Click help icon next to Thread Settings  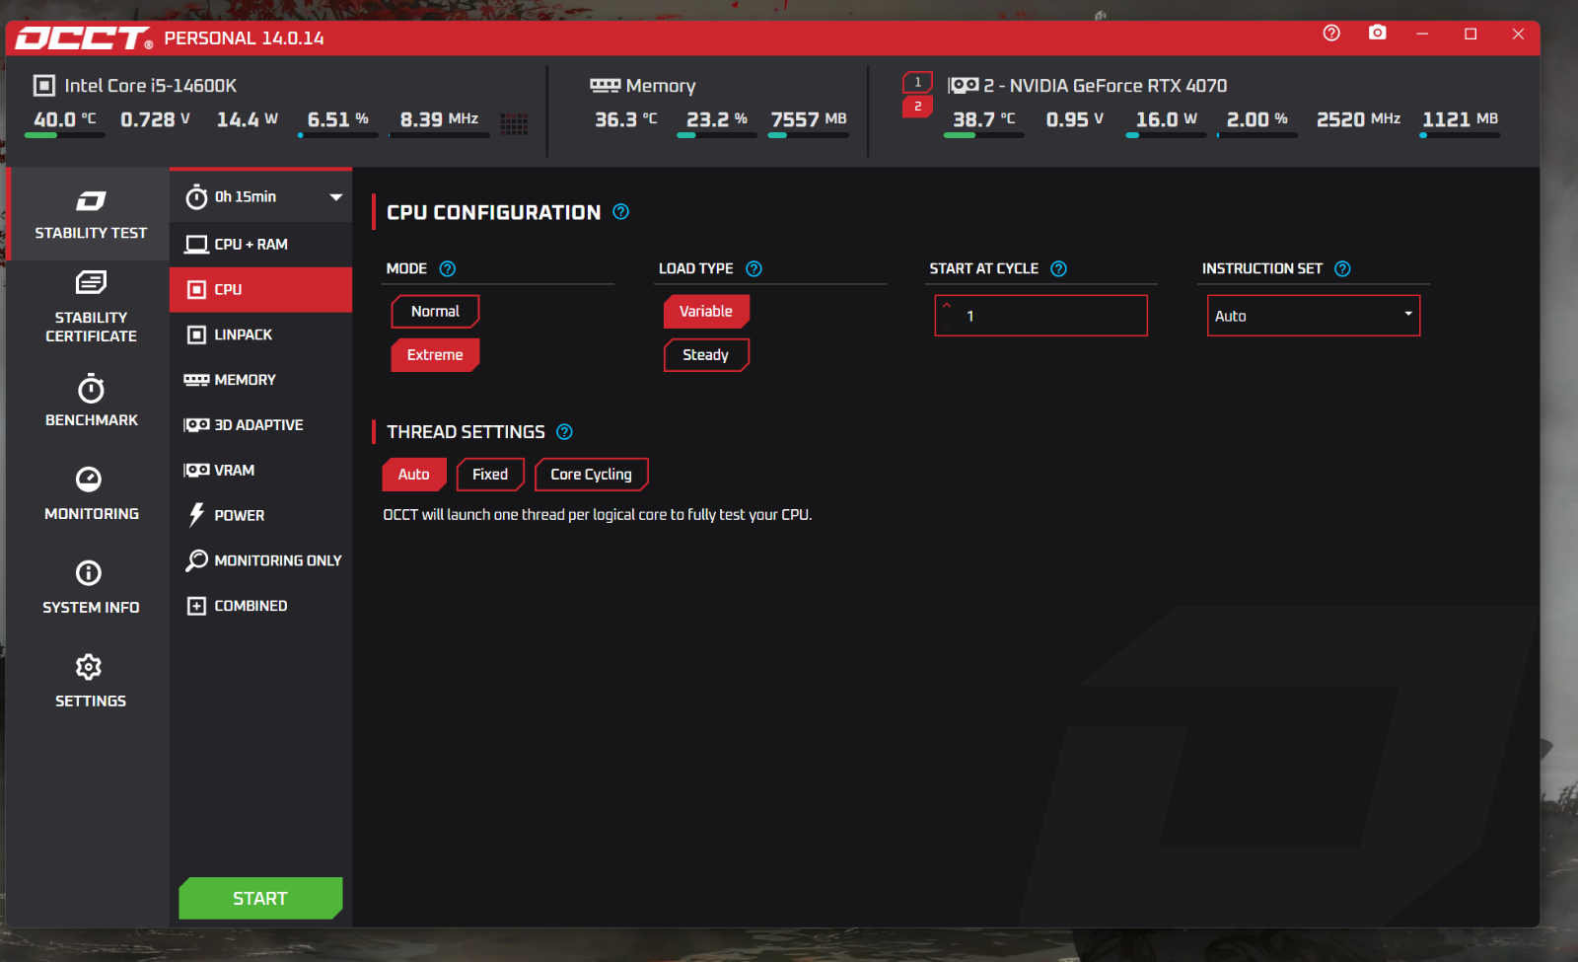tap(564, 432)
